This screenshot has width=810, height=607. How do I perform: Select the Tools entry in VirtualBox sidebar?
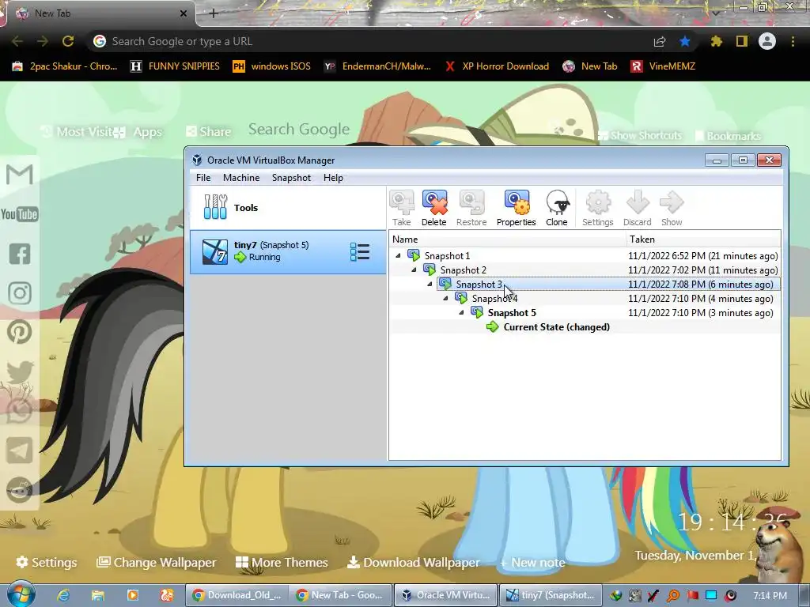pos(288,208)
